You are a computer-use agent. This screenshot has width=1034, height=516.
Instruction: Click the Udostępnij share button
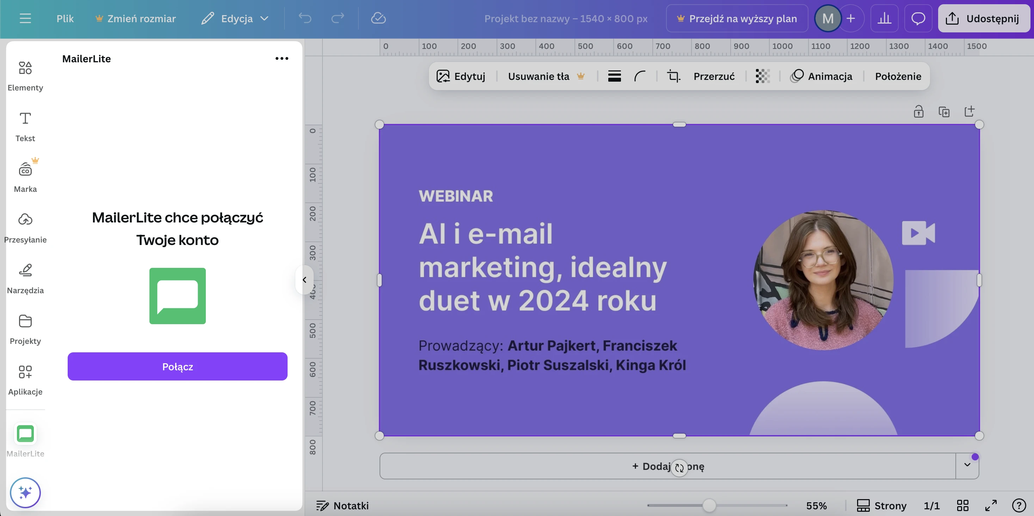tap(983, 18)
